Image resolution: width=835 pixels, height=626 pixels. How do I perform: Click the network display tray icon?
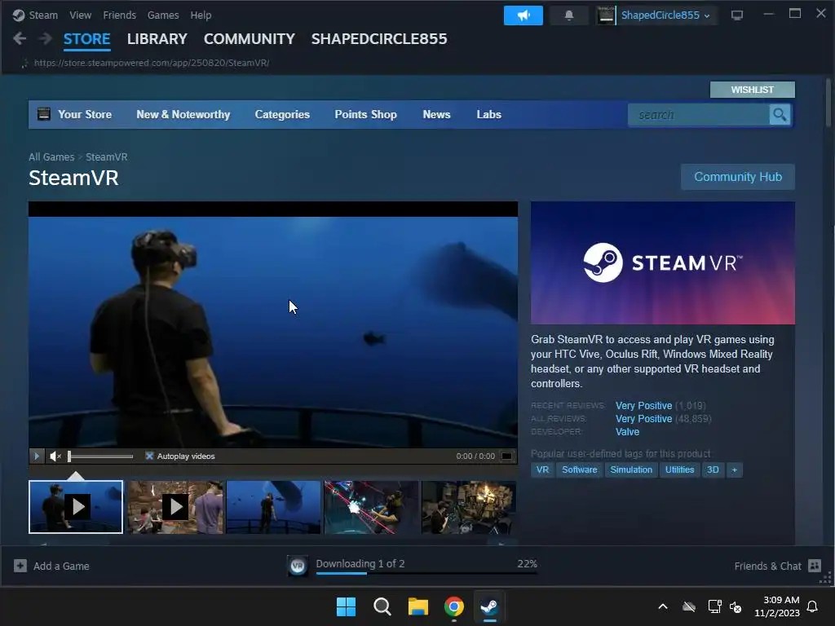[714, 606]
